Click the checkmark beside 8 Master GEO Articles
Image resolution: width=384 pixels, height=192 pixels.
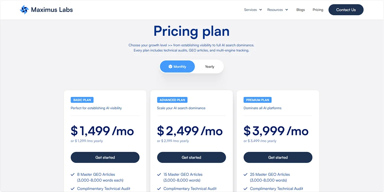click(72, 174)
